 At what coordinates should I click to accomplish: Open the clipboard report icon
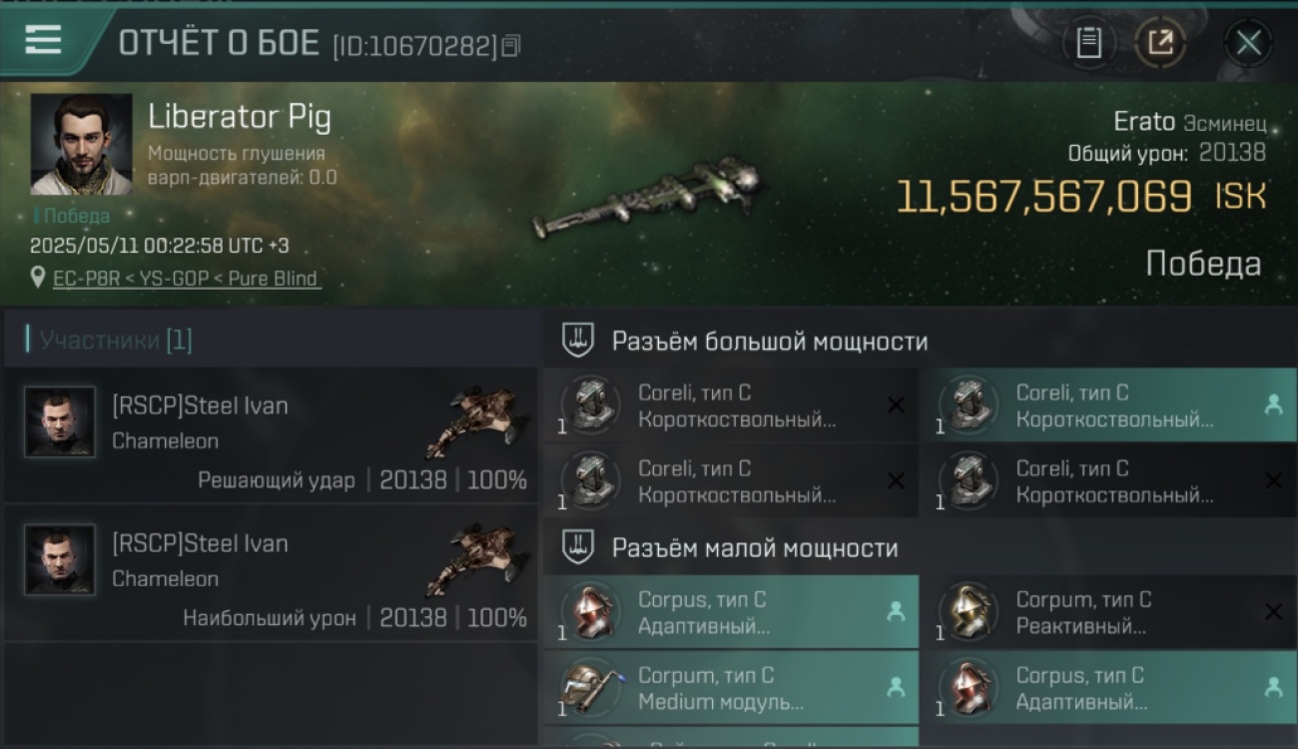(x=1088, y=43)
